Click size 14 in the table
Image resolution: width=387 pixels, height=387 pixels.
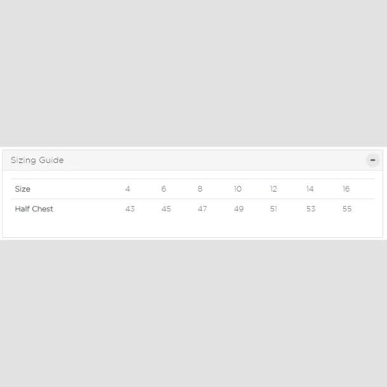point(310,189)
